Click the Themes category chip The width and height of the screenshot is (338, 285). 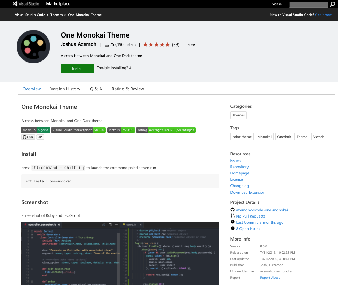[238, 115]
